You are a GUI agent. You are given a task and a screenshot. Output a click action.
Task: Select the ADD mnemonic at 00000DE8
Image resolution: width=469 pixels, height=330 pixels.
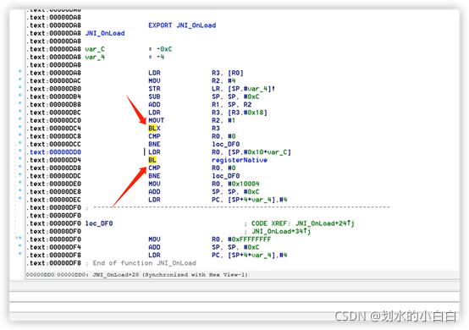(x=154, y=192)
